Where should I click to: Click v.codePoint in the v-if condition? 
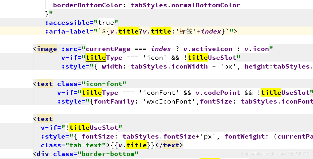(218, 93)
